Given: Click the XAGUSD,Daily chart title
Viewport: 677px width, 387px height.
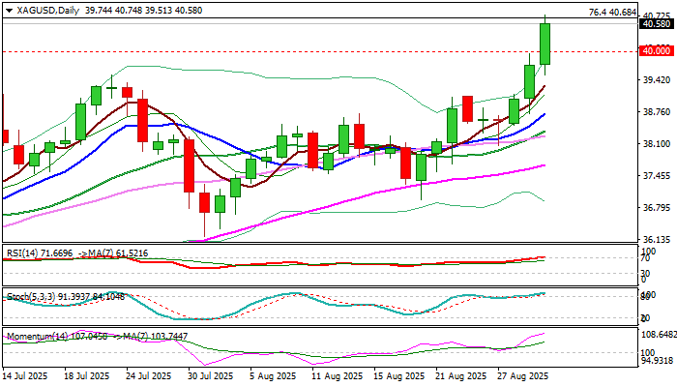Looking at the screenshot, I should [x=48, y=11].
